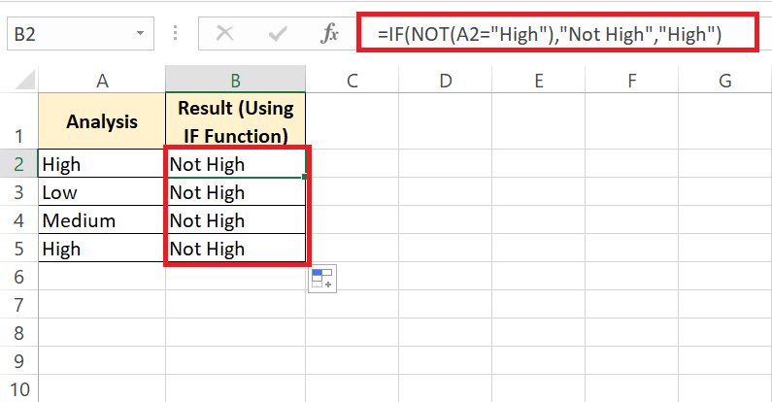Click cell B3 'Not High'
The image size is (772, 402).
click(x=235, y=192)
